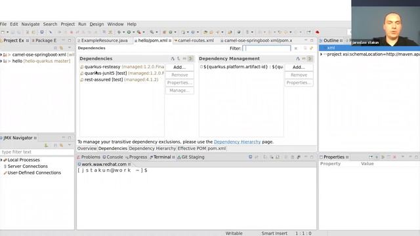The width and height of the screenshot is (420, 236).
Task: Click Properties button in Dependency Management section
Action: click(299, 83)
